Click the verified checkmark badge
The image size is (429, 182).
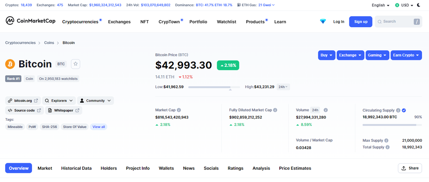pos(404,110)
